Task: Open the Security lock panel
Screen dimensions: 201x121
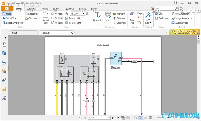Action: tap(4, 89)
